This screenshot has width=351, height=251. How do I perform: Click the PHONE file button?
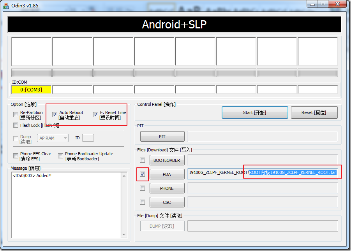(167, 188)
